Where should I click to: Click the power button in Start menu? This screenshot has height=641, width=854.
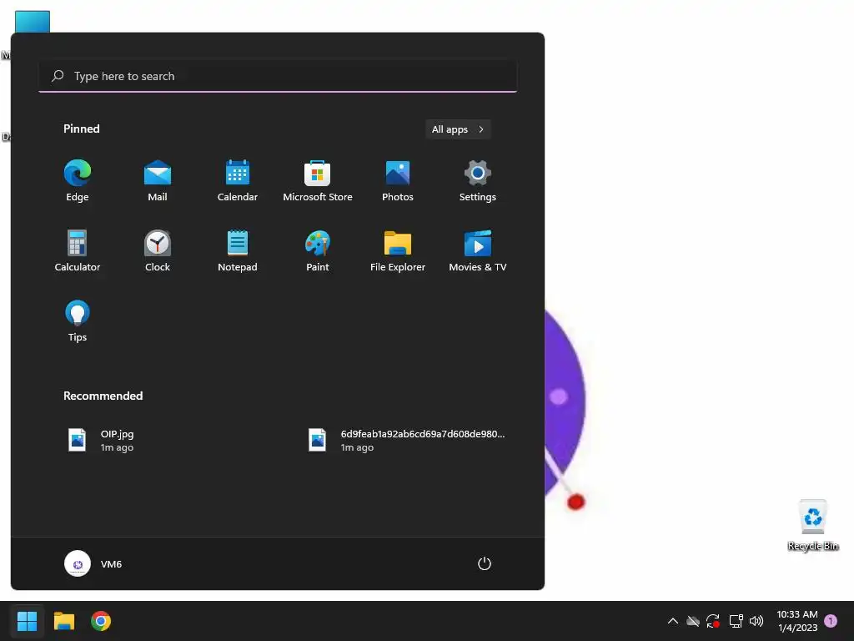(485, 563)
